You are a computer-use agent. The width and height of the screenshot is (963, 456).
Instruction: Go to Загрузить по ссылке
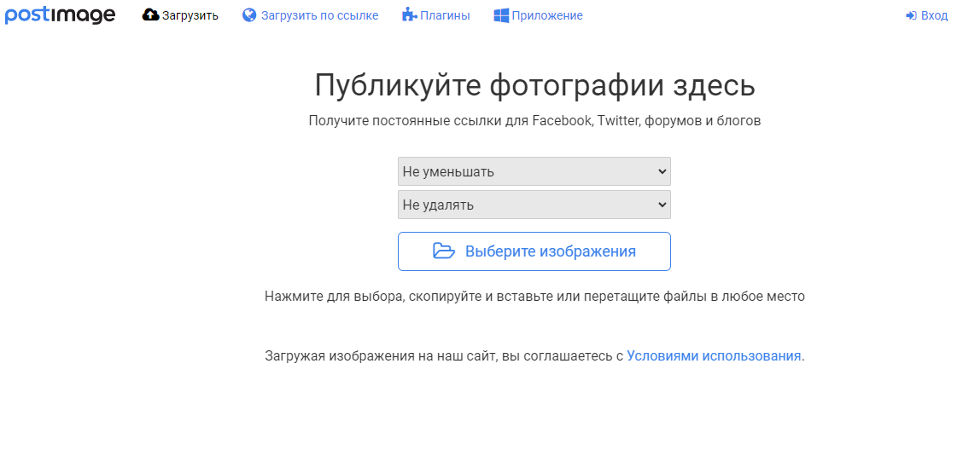(311, 15)
